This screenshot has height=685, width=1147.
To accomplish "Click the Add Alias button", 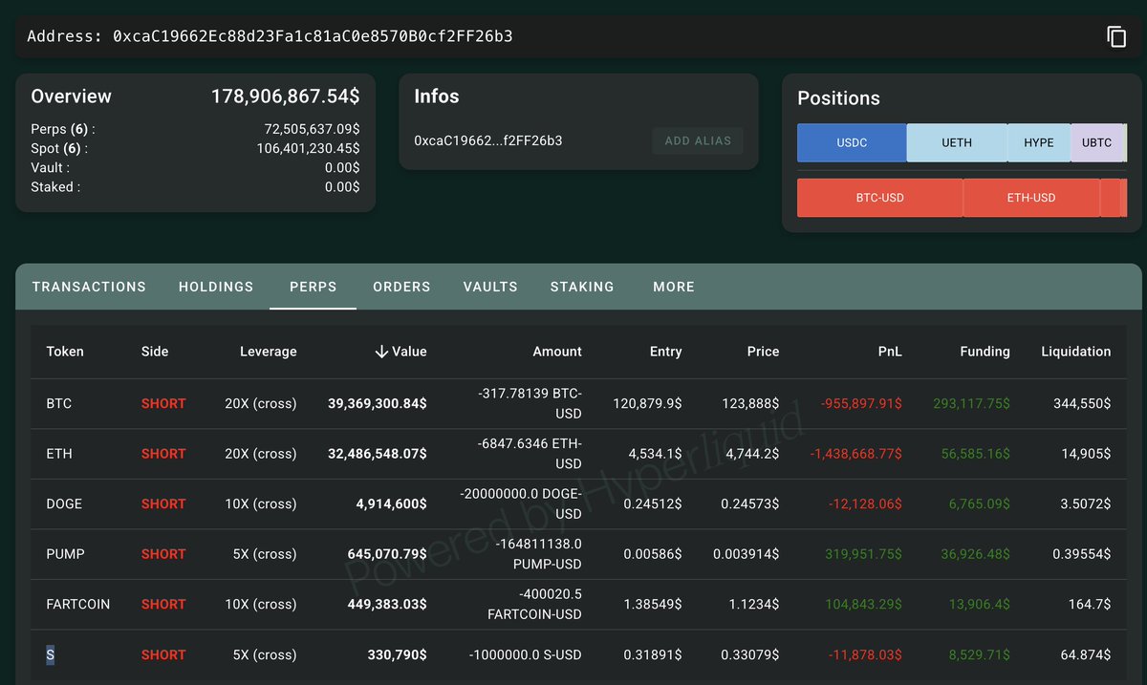I will click(698, 140).
